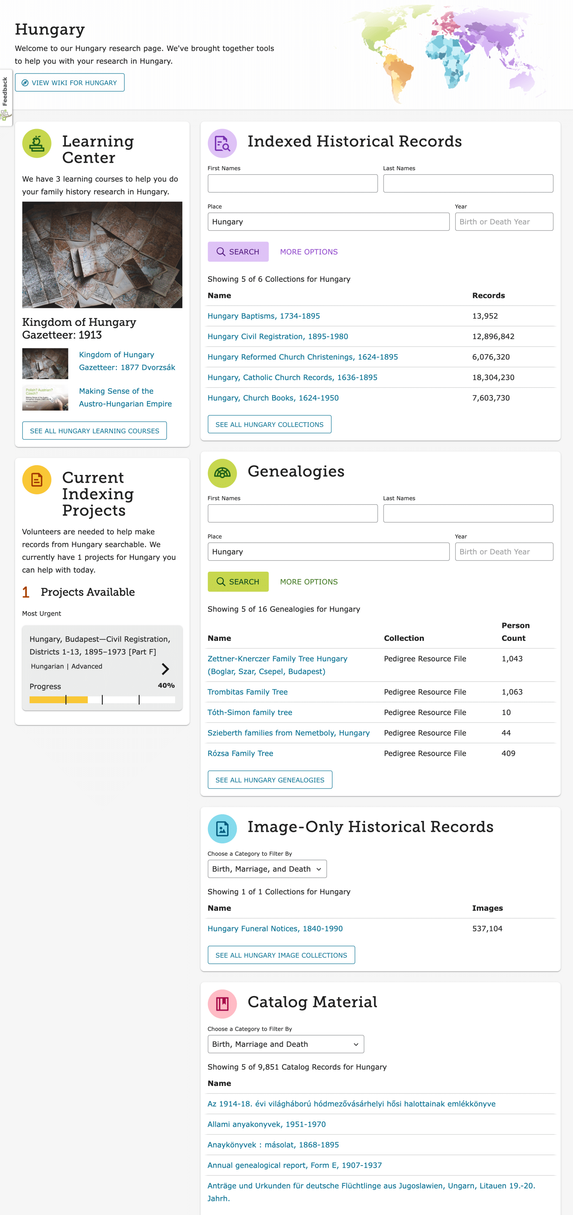Click the Genealogies Birth or Death Year field
The height and width of the screenshot is (1215, 573).
point(504,551)
